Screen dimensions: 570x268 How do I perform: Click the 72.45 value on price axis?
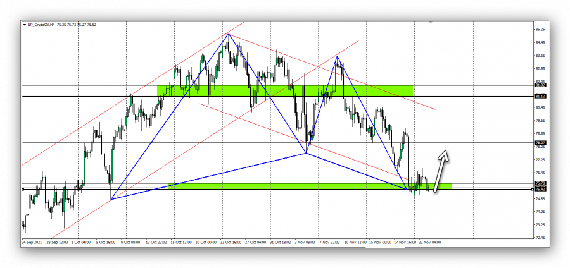coord(540,238)
